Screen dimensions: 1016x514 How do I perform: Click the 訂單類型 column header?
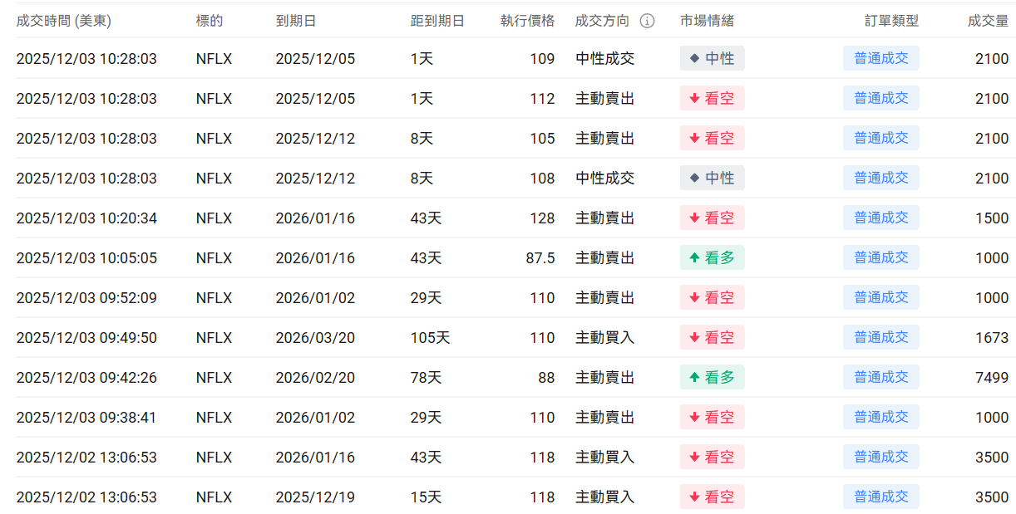tap(891, 21)
